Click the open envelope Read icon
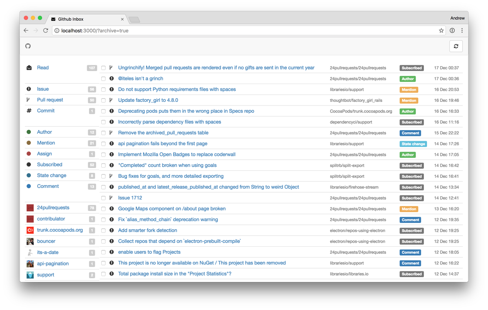Screen dimensions: 488x310 tap(29, 68)
